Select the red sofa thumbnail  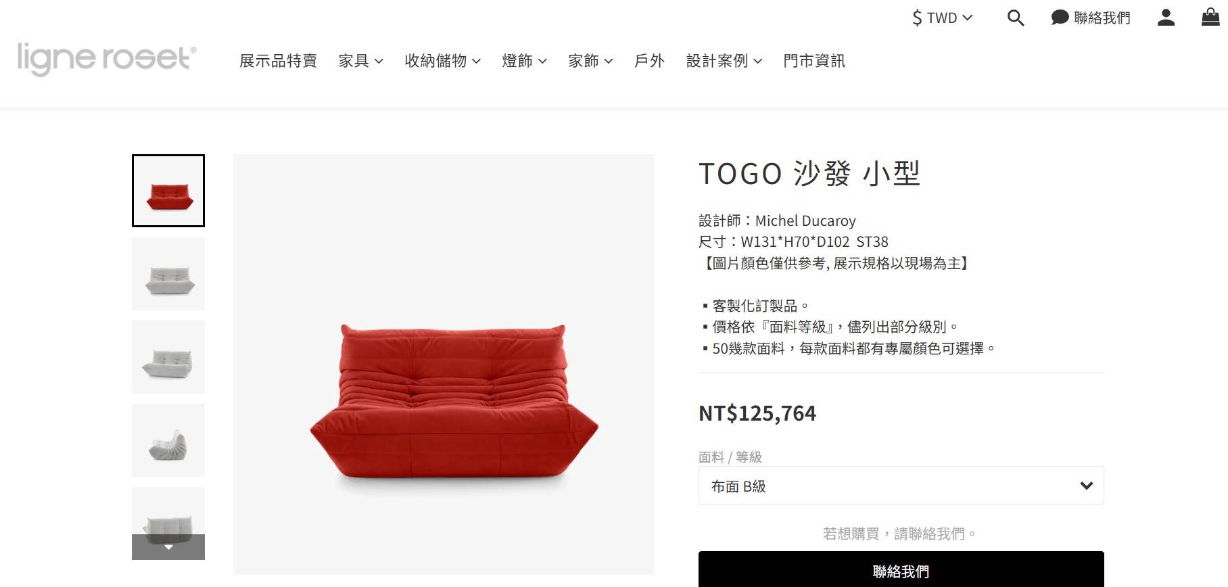(168, 191)
